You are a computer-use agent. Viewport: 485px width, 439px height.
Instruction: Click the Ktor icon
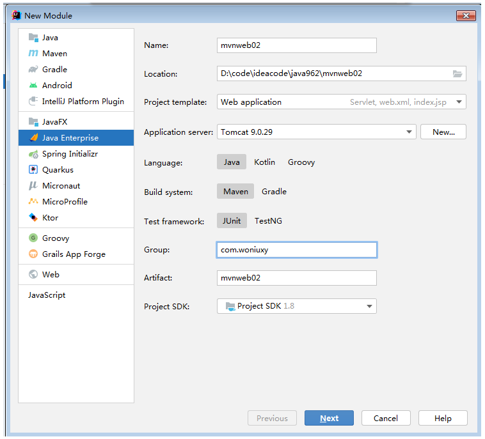click(x=33, y=217)
